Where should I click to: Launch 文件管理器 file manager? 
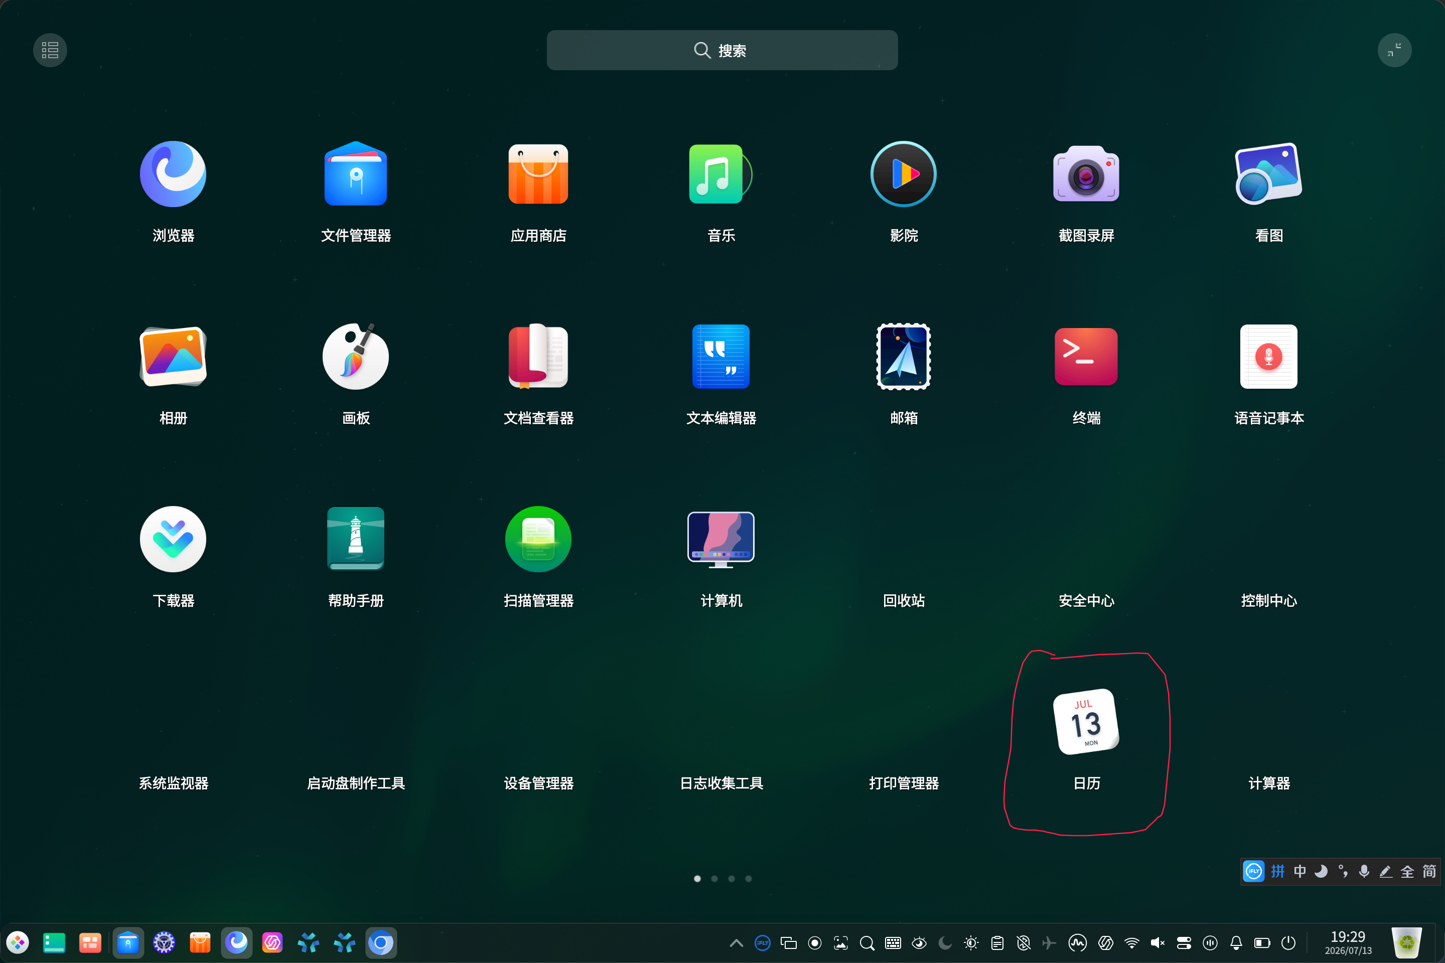click(x=356, y=175)
